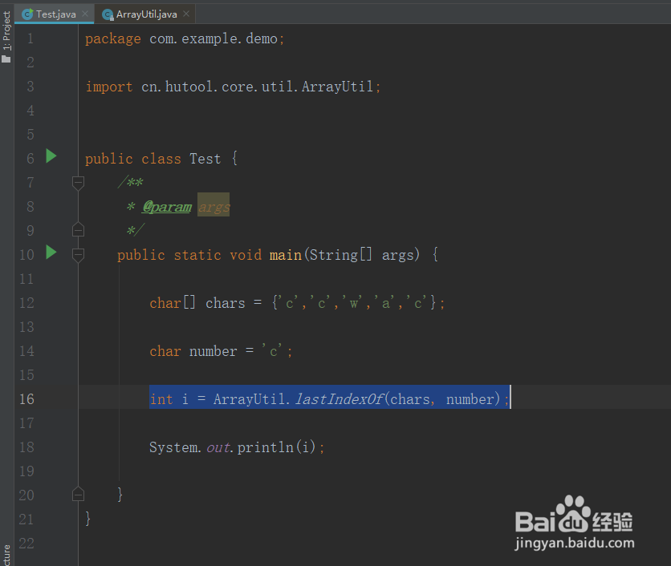The width and height of the screenshot is (671, 566).
Task: Click fold end marker on line 9
Action: (78, 230)
